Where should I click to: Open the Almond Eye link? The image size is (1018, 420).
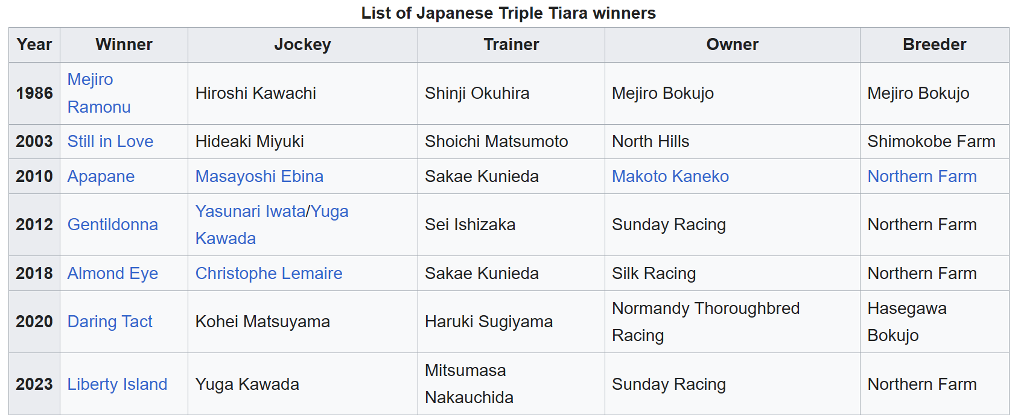pos(113,274)
